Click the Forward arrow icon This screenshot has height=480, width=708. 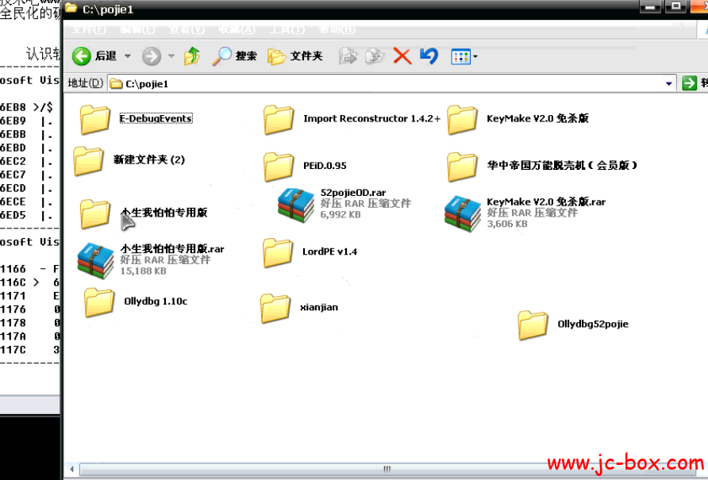[x=152, y=56]
